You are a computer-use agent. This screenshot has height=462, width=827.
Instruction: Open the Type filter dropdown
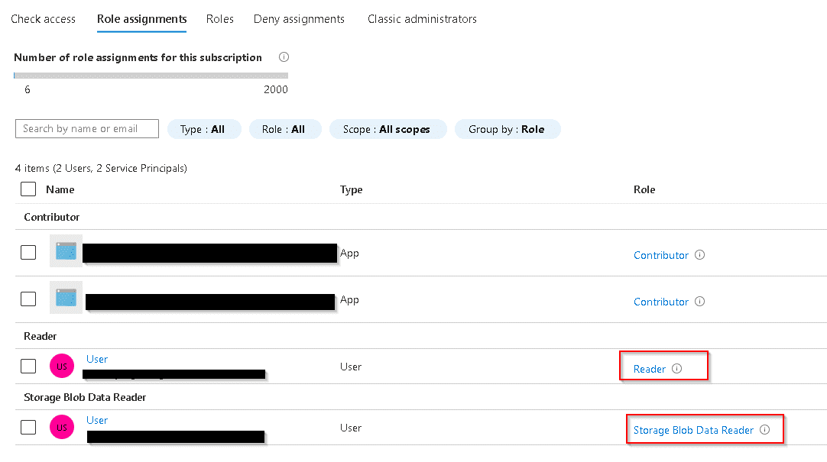[204, 129]
